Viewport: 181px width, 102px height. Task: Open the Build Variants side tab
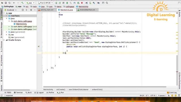click(x=1, y=75)
